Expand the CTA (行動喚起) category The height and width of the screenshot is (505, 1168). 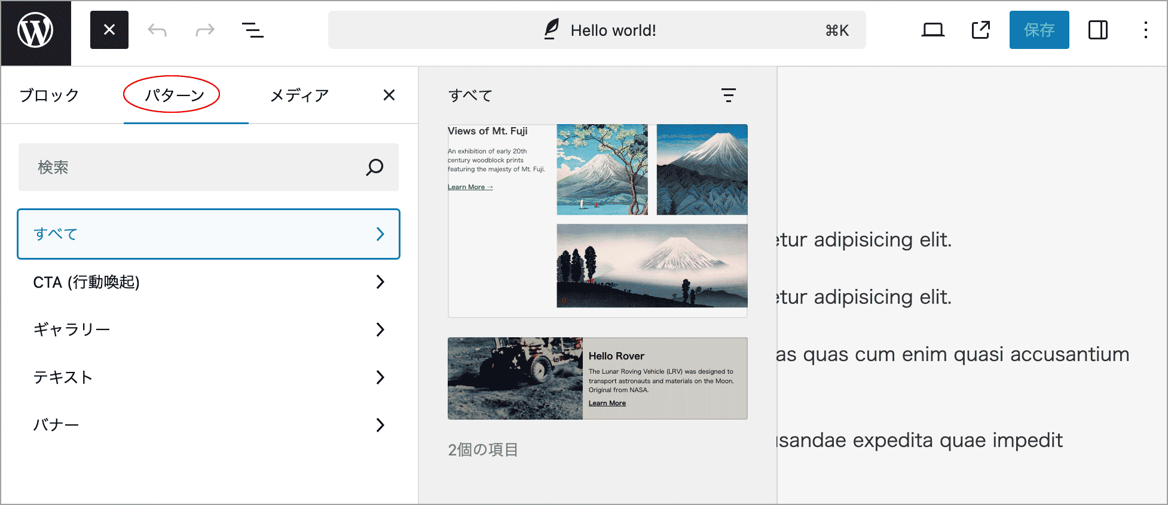[x=208, y=282]
